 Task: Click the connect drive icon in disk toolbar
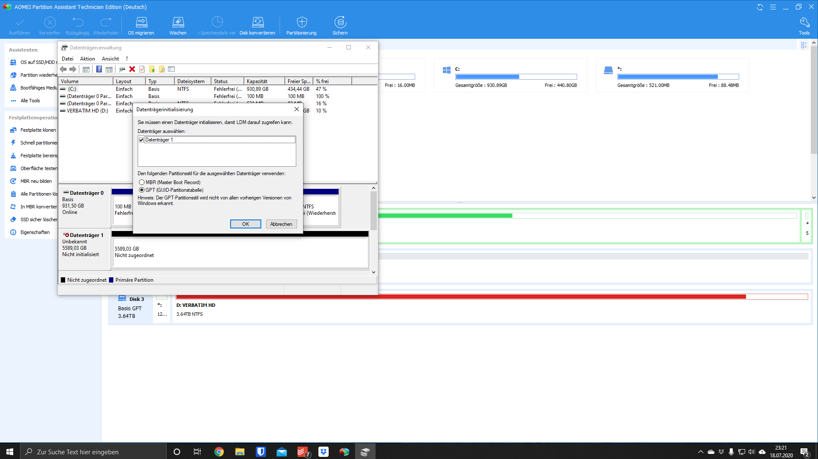(x=122, y=69)
